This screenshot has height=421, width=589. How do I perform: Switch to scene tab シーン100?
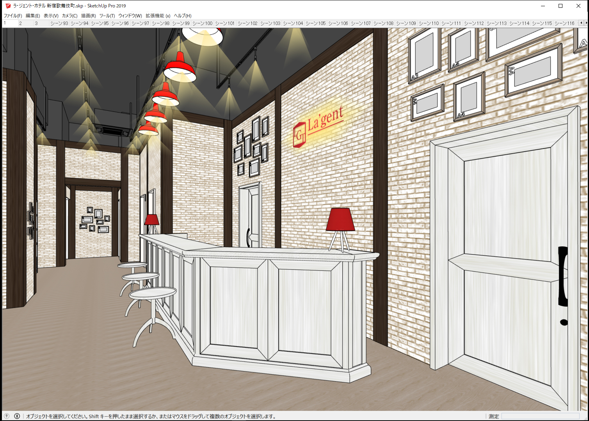pyautogui.click(x=202, y=23)
